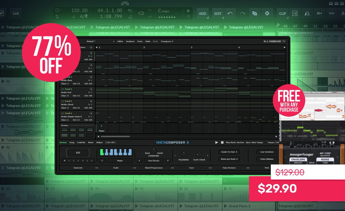Click the Population knob
The image size is (345, 211).
(x=184, y=154)
